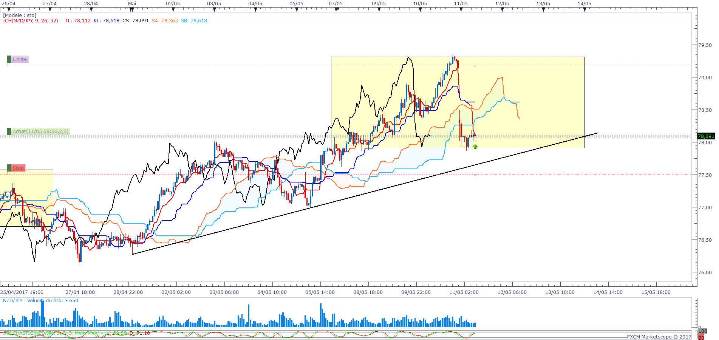The width and height of the screenshot is (719, 340).
Task: Click the 05/05 date label
Action: click(297, 4)
